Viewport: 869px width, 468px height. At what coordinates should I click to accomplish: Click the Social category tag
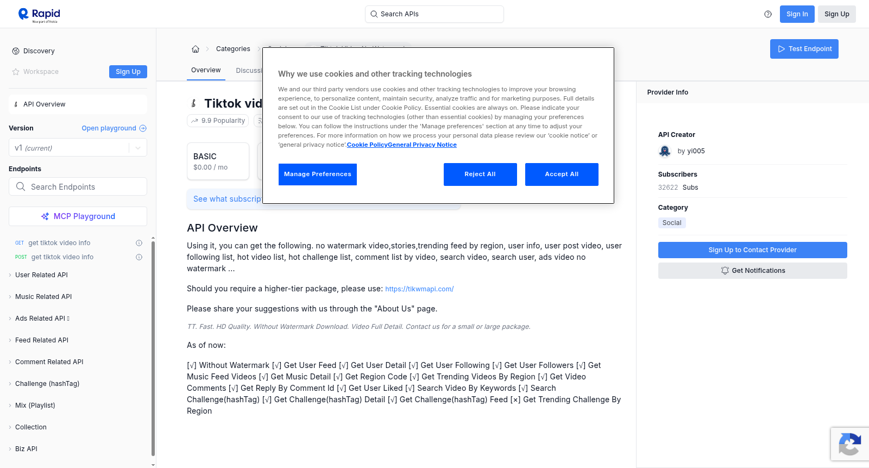672,223
